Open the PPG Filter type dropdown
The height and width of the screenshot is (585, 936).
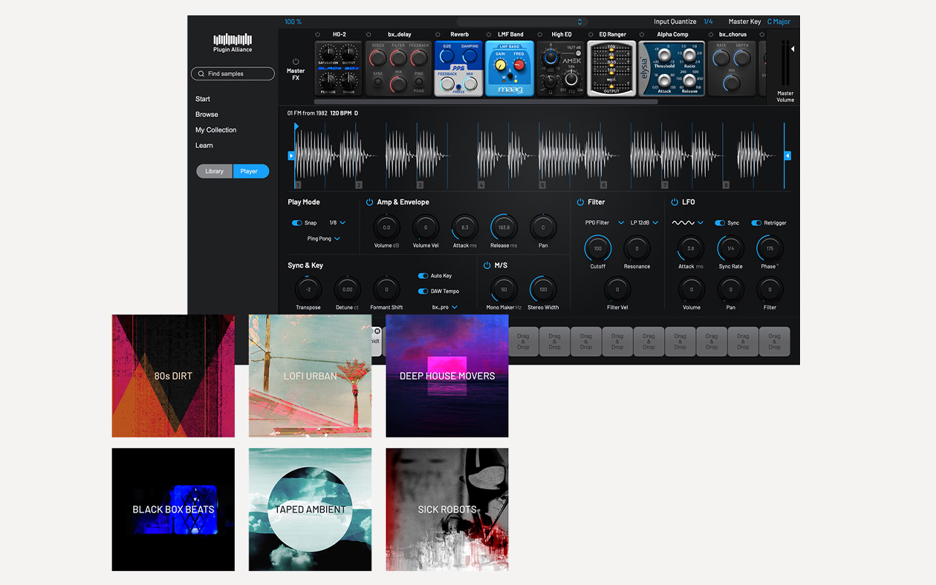click(603, 223)
